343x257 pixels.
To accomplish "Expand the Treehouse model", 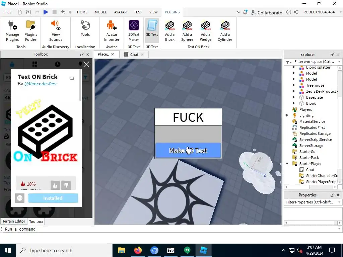I will click(x=294, y=85).
